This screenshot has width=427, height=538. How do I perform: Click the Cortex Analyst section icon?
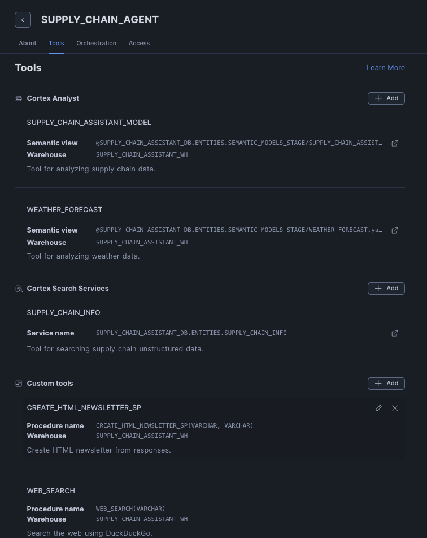[19, 98]
